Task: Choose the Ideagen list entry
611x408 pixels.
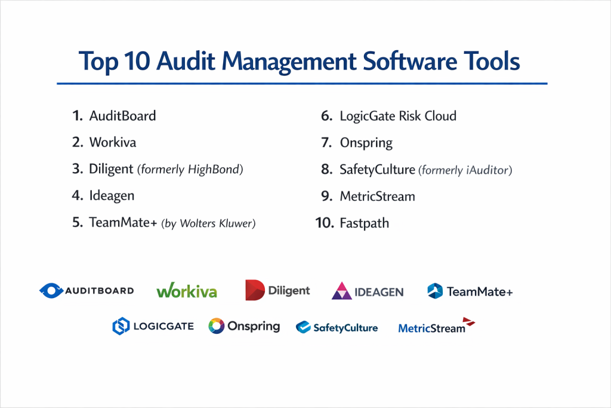Action: 112,196
